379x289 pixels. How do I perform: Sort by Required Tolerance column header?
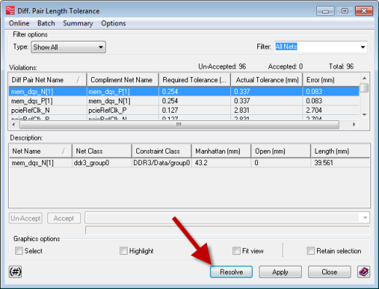[195, 80]
